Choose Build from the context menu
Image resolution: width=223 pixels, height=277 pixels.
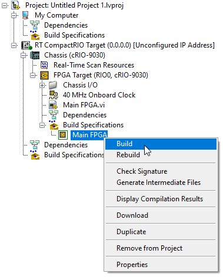click(161, 144)
